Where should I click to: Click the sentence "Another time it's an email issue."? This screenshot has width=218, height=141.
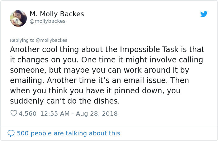click(107, 80)
